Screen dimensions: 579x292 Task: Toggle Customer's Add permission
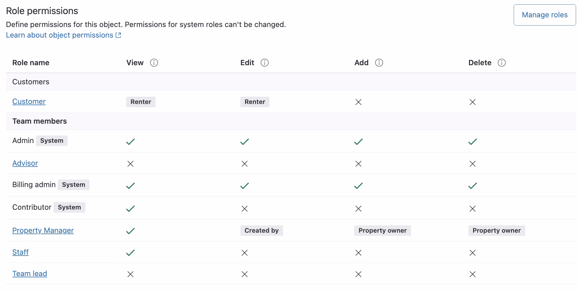tap(358, 102)
